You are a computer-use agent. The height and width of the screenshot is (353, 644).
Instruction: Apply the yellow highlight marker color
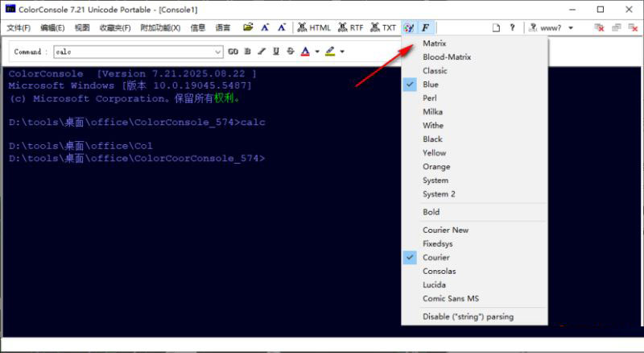[330, 52]
